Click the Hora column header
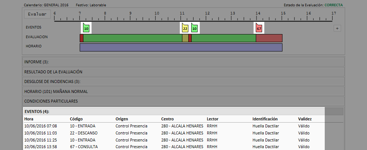This screenshot has height=150, width=367. click(x=29, y=119)
